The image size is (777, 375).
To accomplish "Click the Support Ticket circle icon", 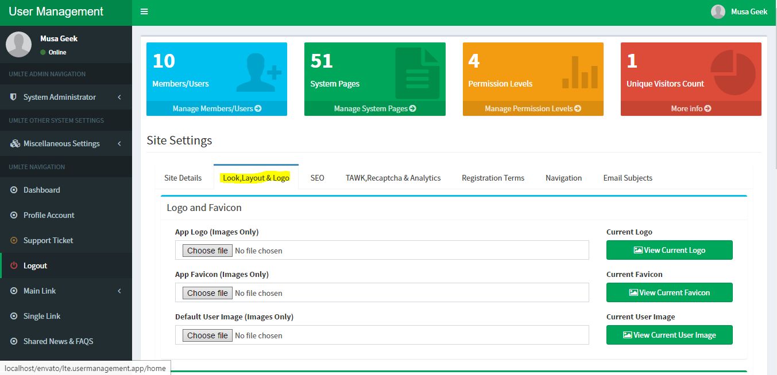I will [x=14, y=240].
